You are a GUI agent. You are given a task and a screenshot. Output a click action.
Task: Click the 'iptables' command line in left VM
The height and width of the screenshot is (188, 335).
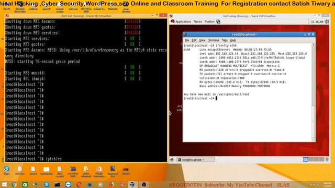(x=33, y=159)
